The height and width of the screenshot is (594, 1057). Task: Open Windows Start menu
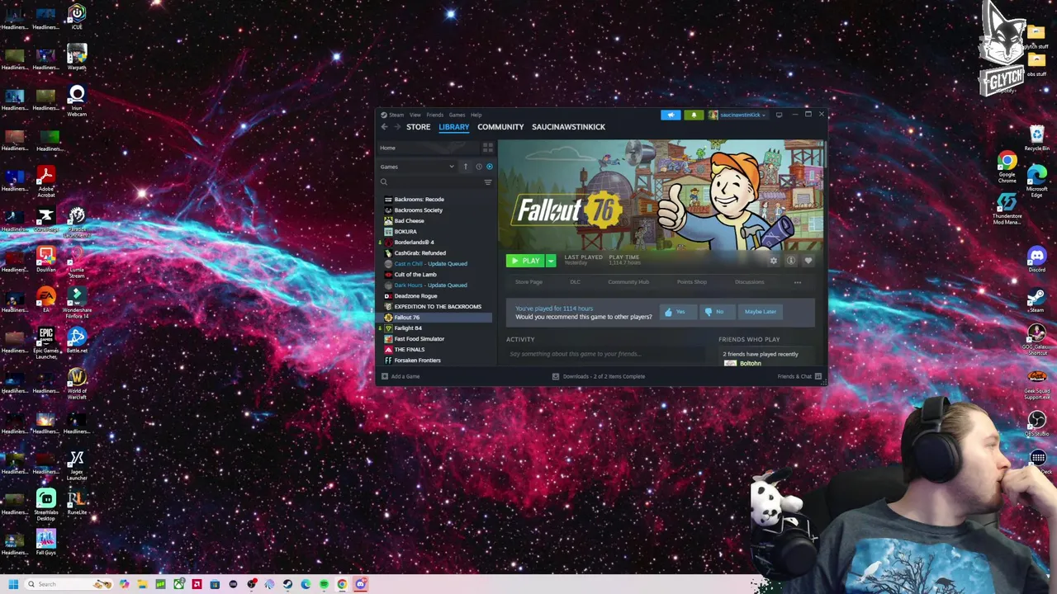(12, 584)
